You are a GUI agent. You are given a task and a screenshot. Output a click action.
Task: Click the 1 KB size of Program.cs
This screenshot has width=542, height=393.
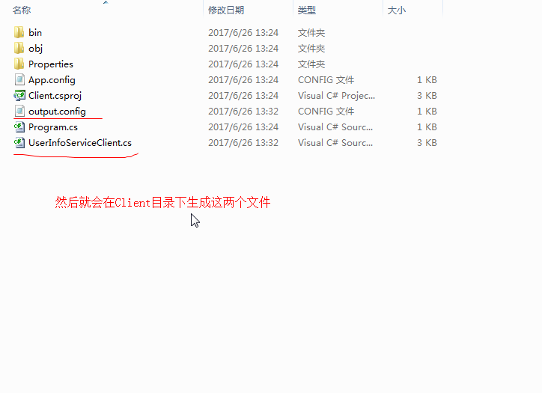(x=427, y=127)
